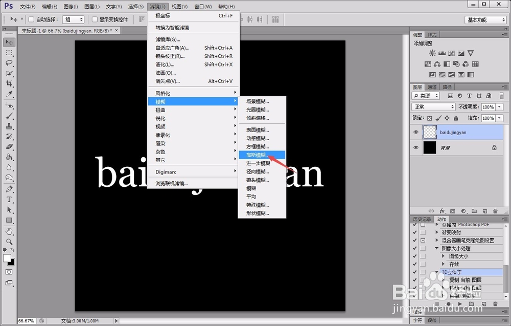This screenshot has width=511, height=326.
Task: Switch to the 样式 tab
Action: 432,35
